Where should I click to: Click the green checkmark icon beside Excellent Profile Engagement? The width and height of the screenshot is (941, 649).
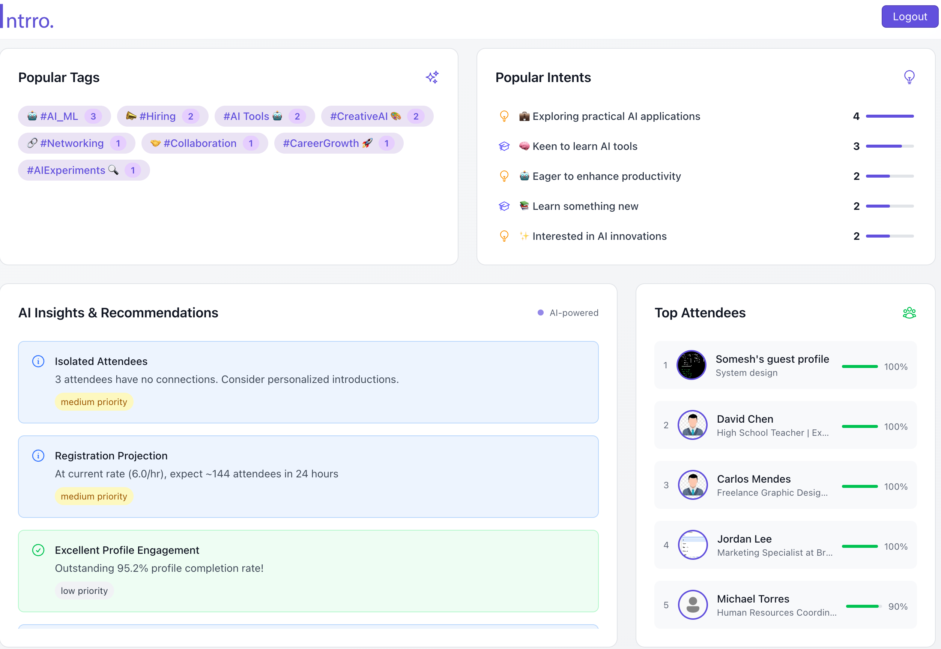tap(38, 550)
